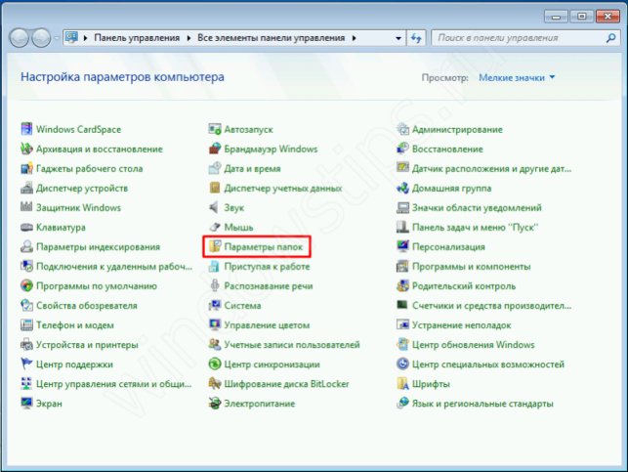Click the control panel icon in address bar
628x472 pixels.
[x=71, y=38]
